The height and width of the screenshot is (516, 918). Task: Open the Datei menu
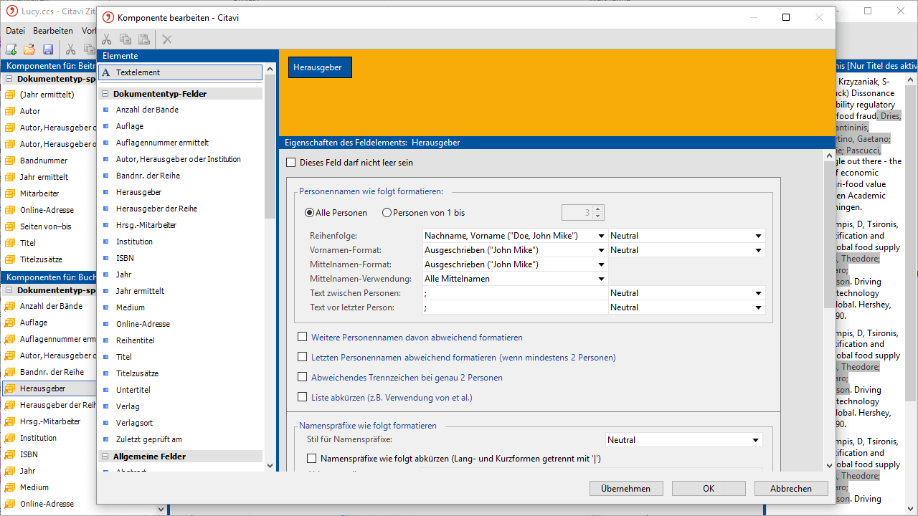[15, 31]
